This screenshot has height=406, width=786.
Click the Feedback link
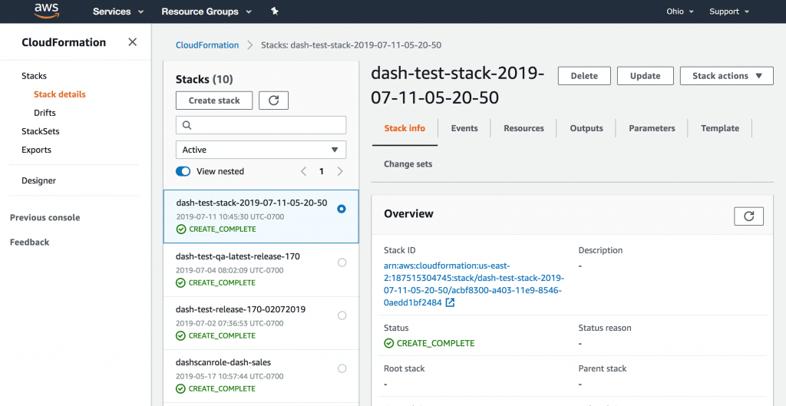[x=30, y=242]
